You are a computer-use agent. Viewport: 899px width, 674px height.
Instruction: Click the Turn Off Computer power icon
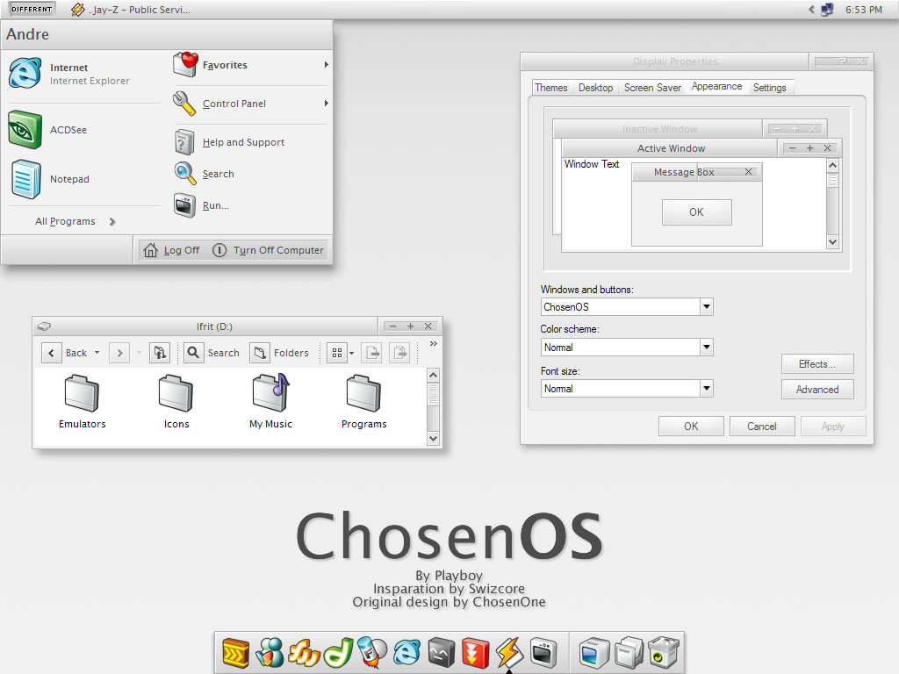[219, 250]
